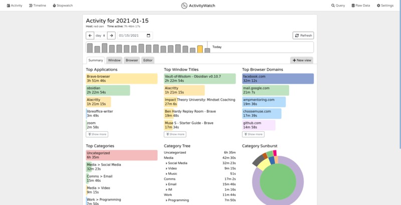Click green center of Category Sunburst
Image resolution: width=401 pixels, height=205 pixels.
point(278,182)
